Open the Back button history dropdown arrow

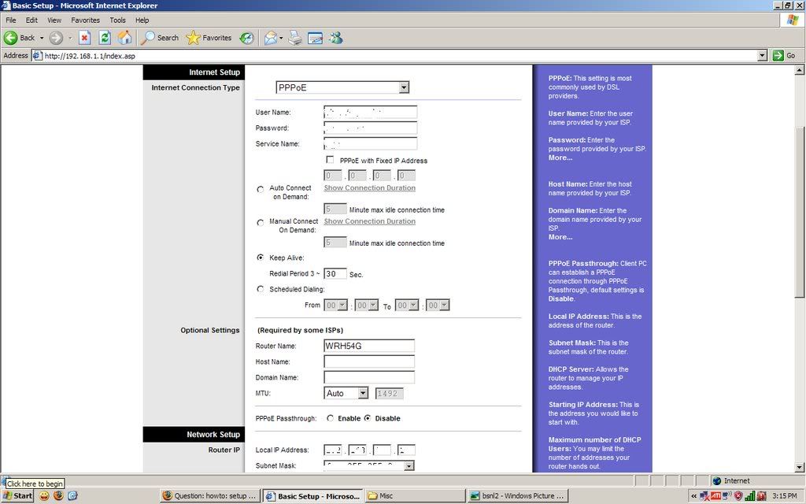(x=42, y=38)
